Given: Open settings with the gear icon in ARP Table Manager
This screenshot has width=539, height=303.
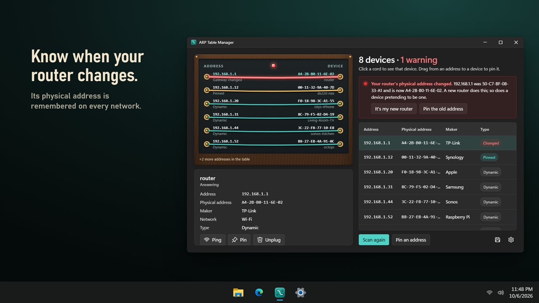Looking at the screenshot, I should coord(511,240).
